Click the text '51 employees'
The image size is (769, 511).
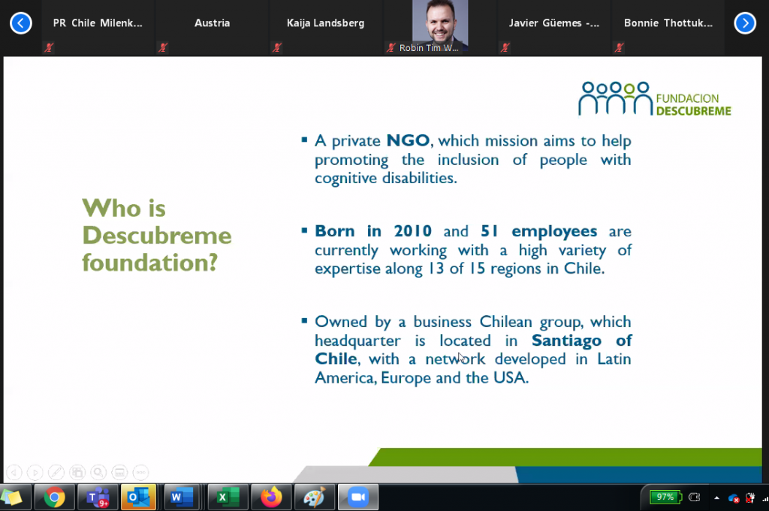coord(538,231)
